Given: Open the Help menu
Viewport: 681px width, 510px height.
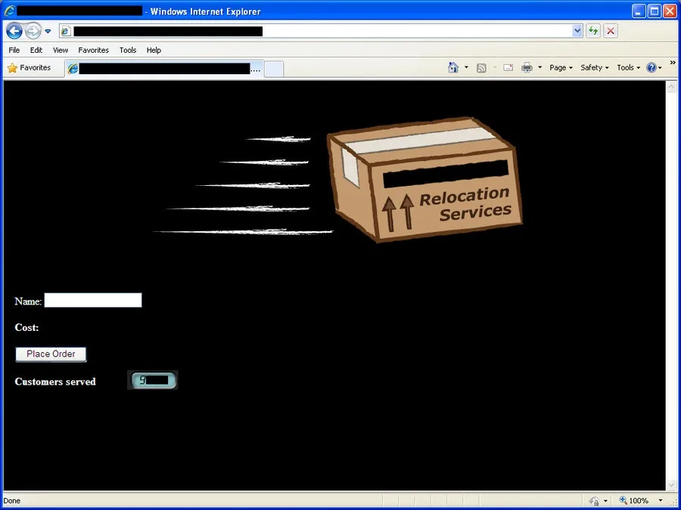Looking at the screenshot, I should [154, 51].
